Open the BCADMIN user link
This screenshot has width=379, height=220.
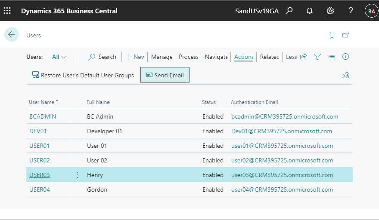click(x=43, y=116)
